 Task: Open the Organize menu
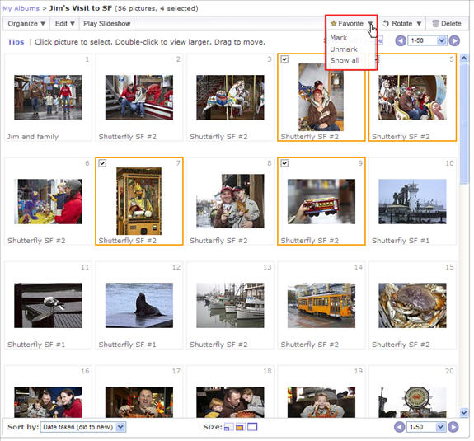pyautogui.click(x=26, y=24)
